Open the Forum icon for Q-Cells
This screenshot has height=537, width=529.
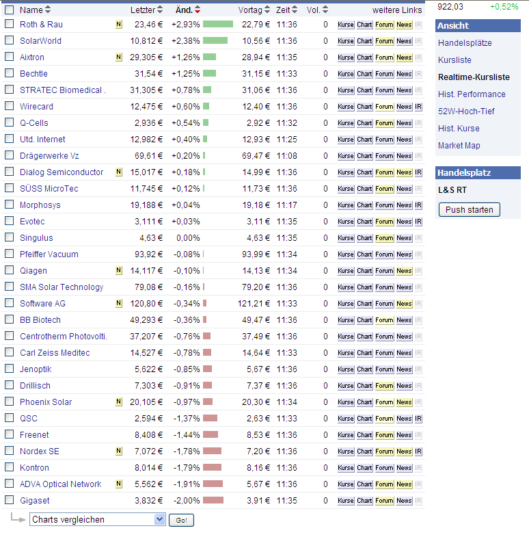pos(384,123)
